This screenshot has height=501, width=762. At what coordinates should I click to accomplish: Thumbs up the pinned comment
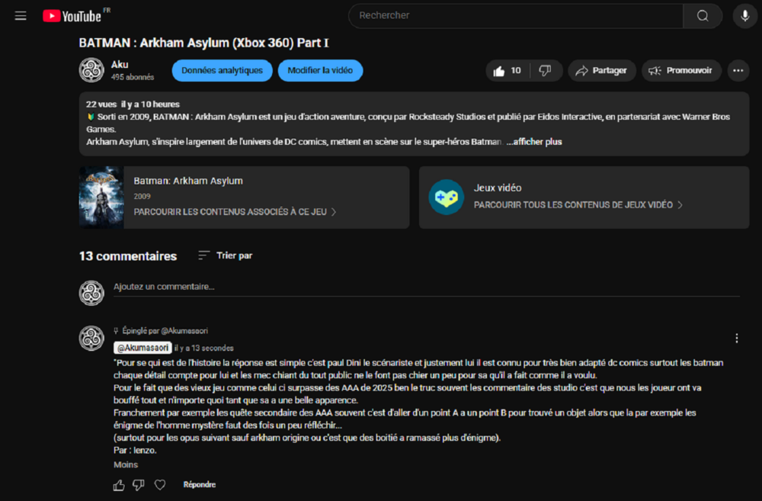(119, 485)
